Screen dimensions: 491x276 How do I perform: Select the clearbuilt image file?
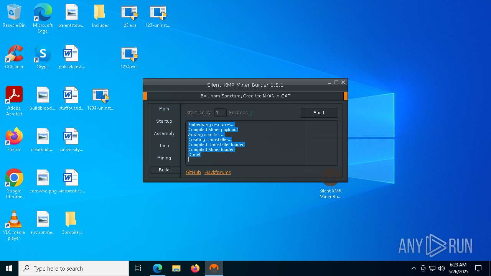tap(43, 140)
